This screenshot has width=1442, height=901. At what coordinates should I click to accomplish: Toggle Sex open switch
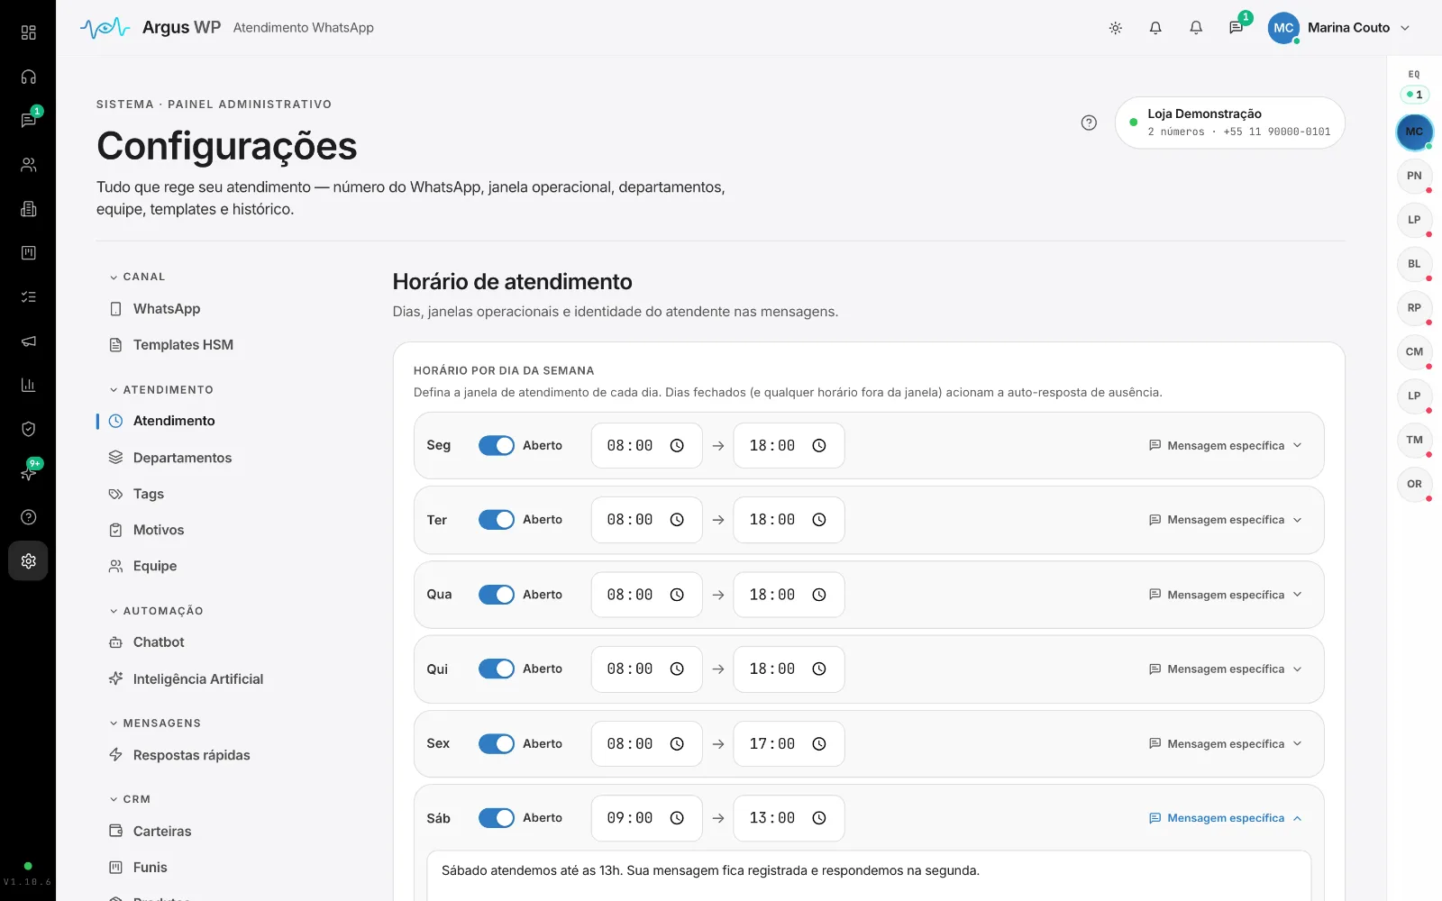[497, 743]
